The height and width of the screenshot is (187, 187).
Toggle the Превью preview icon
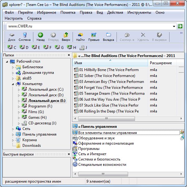pyautogui.click(x=93, y=37)
